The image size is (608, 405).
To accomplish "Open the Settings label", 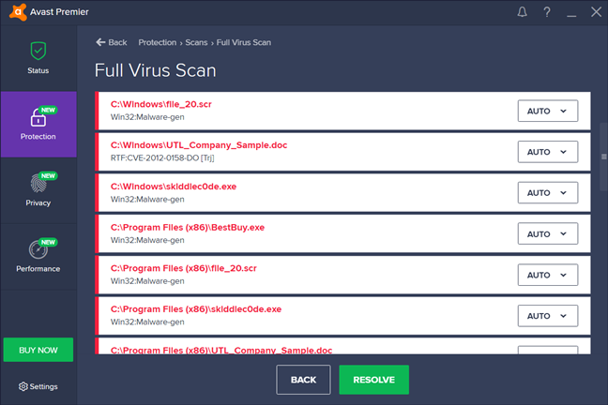I will pyautogui.click(x=43, y=386).
